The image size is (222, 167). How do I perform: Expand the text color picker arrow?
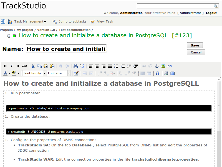(x=9, y=73)
